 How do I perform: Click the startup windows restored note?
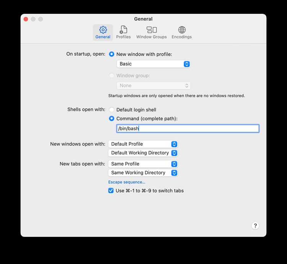(176, 96)
